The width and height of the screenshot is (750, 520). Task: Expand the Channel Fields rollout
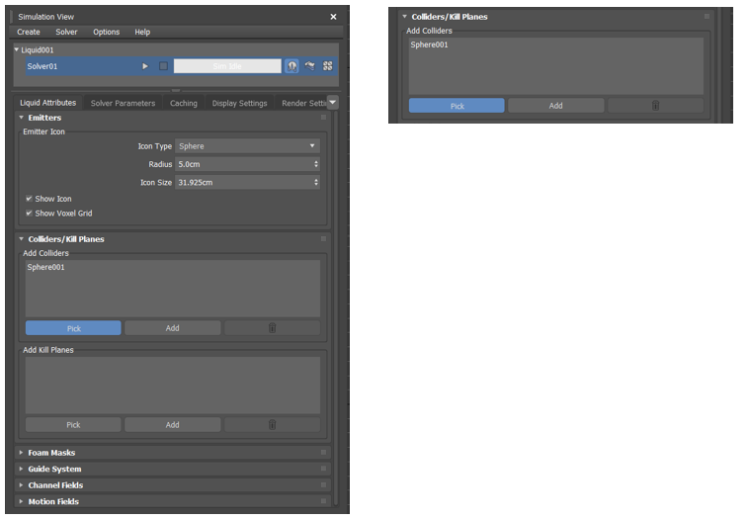pyautogui.click(x=21, y=485)
